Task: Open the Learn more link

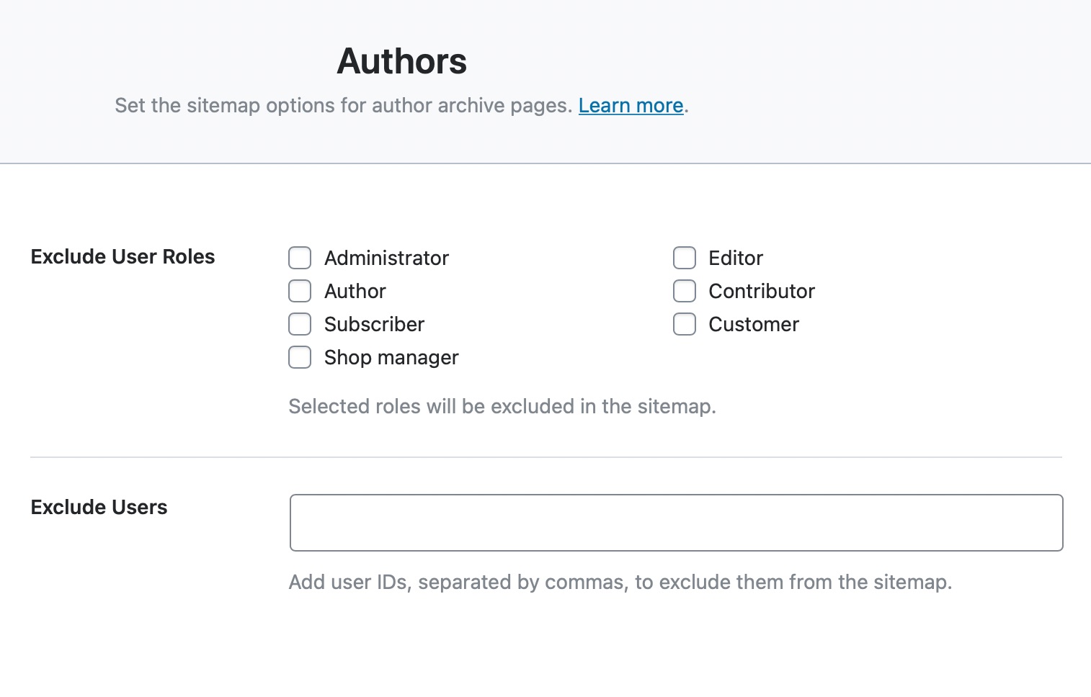Action: (631, 106)
